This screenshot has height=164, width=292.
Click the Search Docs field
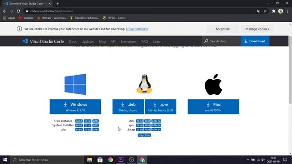221,41
